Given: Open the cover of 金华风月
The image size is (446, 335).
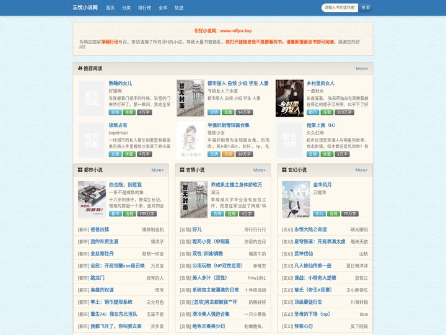Looking at the screenshot, I should click(296, 200).
